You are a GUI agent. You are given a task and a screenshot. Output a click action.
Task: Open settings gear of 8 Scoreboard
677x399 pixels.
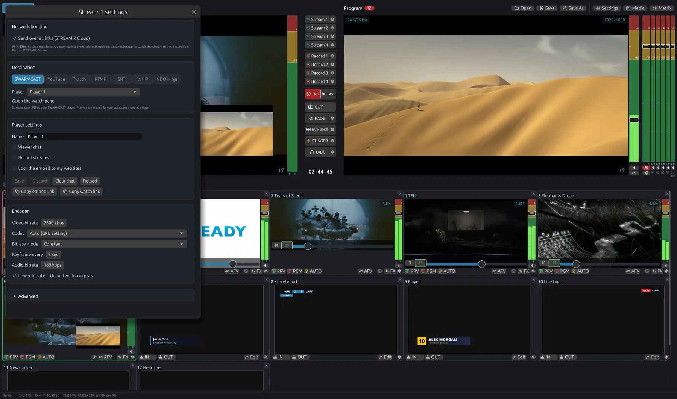pyautogui.click(x=399, y=357)
